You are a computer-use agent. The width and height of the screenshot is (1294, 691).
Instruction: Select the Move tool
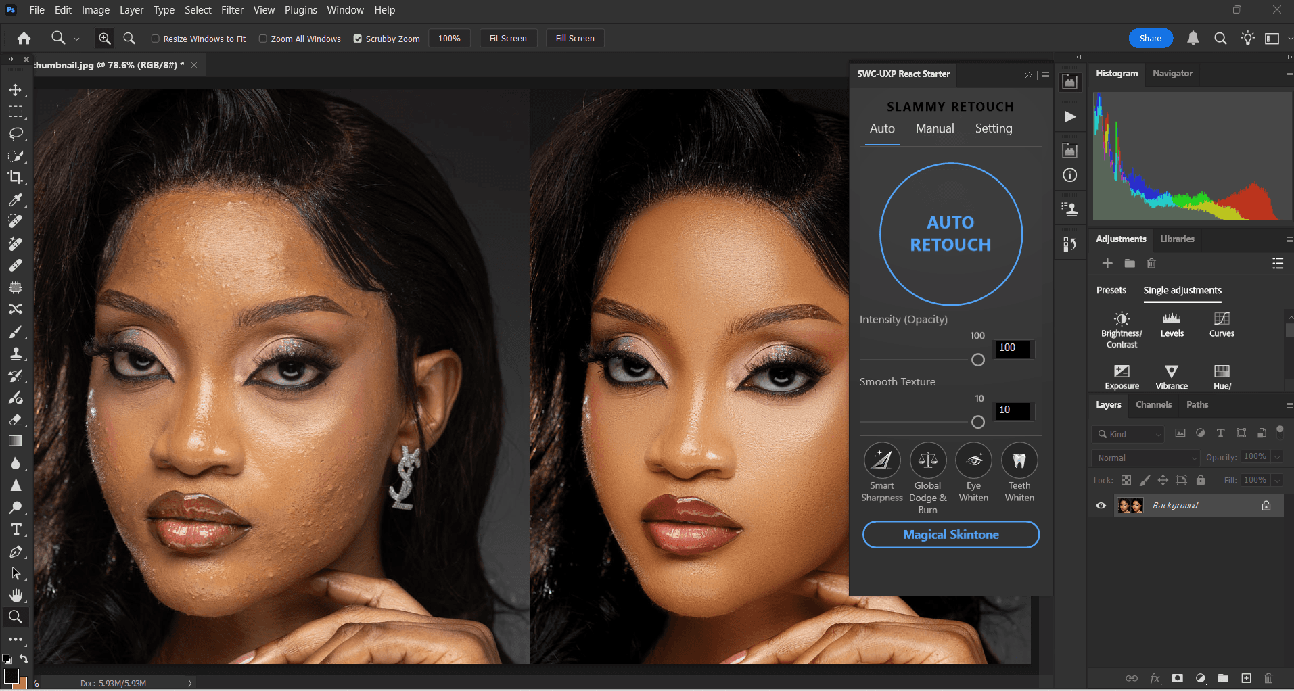[16, 90]
